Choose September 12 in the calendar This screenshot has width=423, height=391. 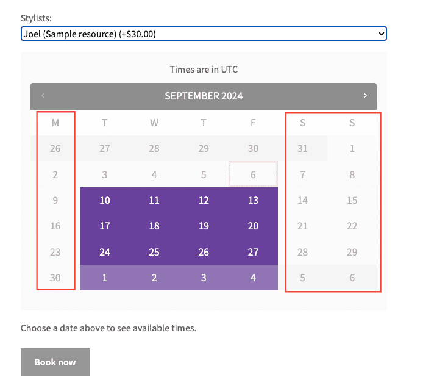pos(204,200)
